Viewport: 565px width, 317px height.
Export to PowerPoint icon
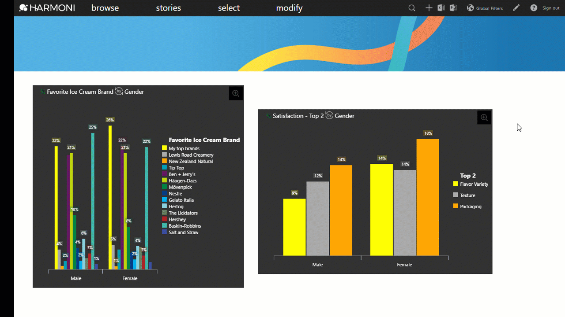(x=453, y=8)
